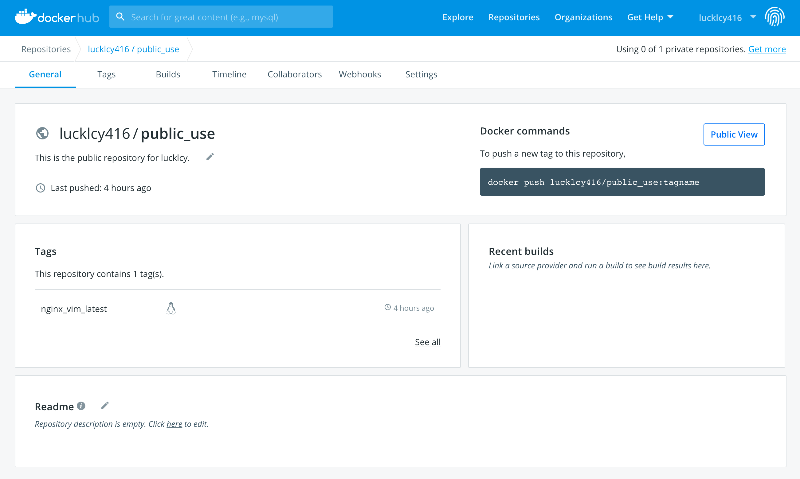The height and width of the screenshot is (479, 800).
Task: Click 'To push a new tag to this repository,' text
Action: pyautogui.click(x=552, y=154)
